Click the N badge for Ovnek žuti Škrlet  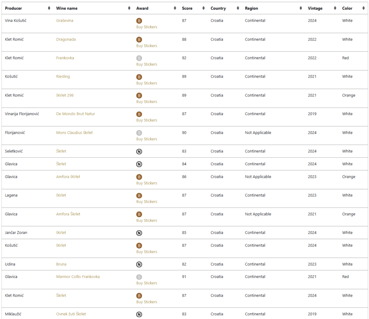(x=139, y=314)
